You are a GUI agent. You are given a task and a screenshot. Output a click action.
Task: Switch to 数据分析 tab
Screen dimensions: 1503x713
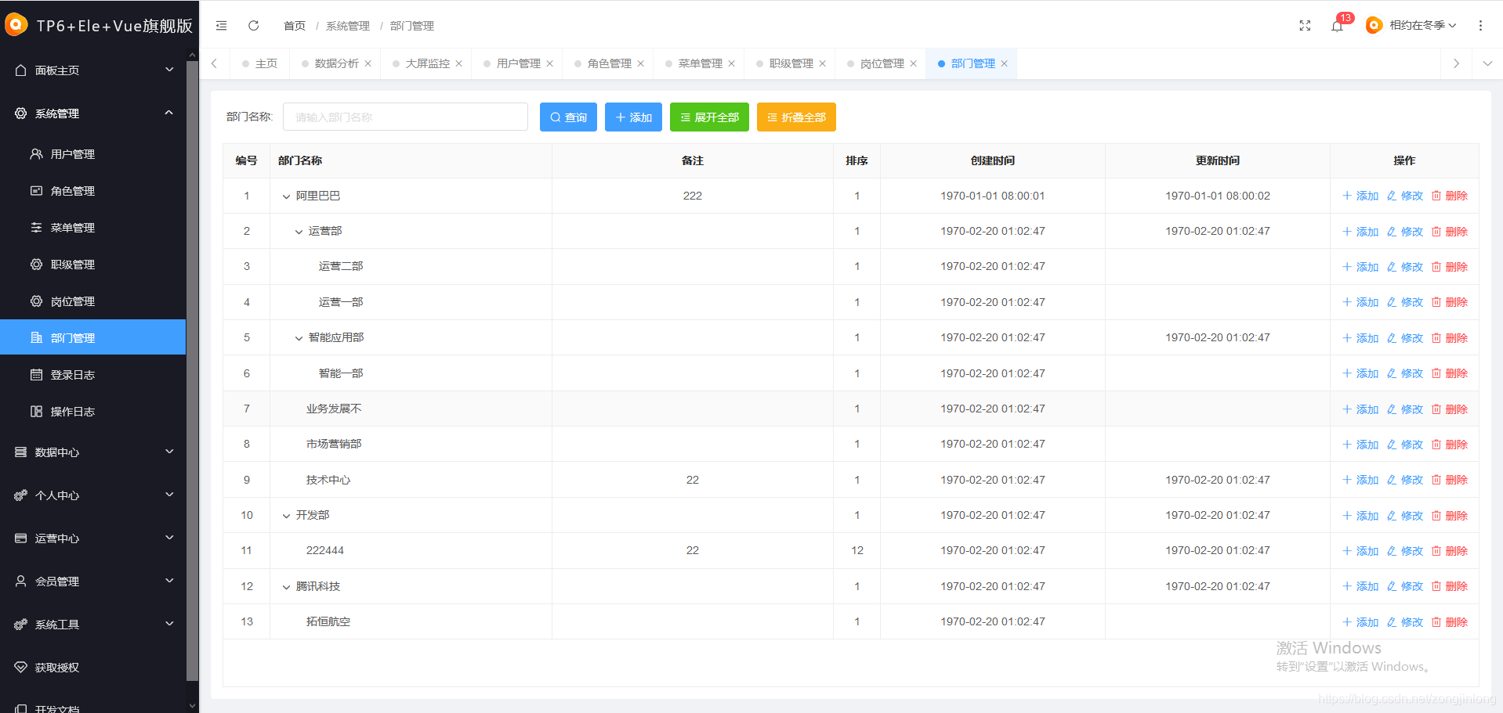337,64
